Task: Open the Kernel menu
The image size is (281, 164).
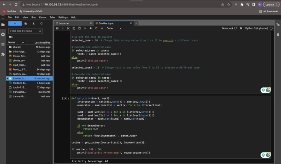Action: [x=43, y=17]
